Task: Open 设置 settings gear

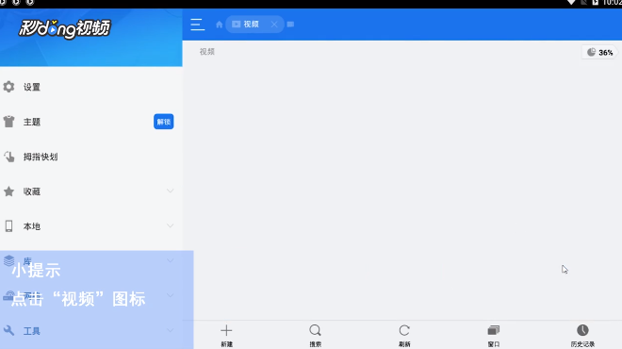Action: coord(8,87)
